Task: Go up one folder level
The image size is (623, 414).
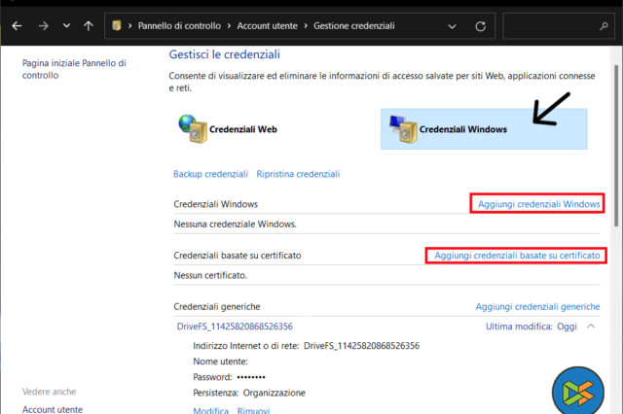Action: coord(89,26)
